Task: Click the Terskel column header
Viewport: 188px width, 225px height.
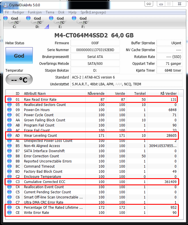Action: 137,93
